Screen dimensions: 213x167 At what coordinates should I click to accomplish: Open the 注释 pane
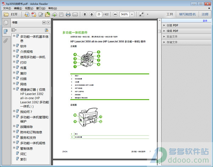205,14
